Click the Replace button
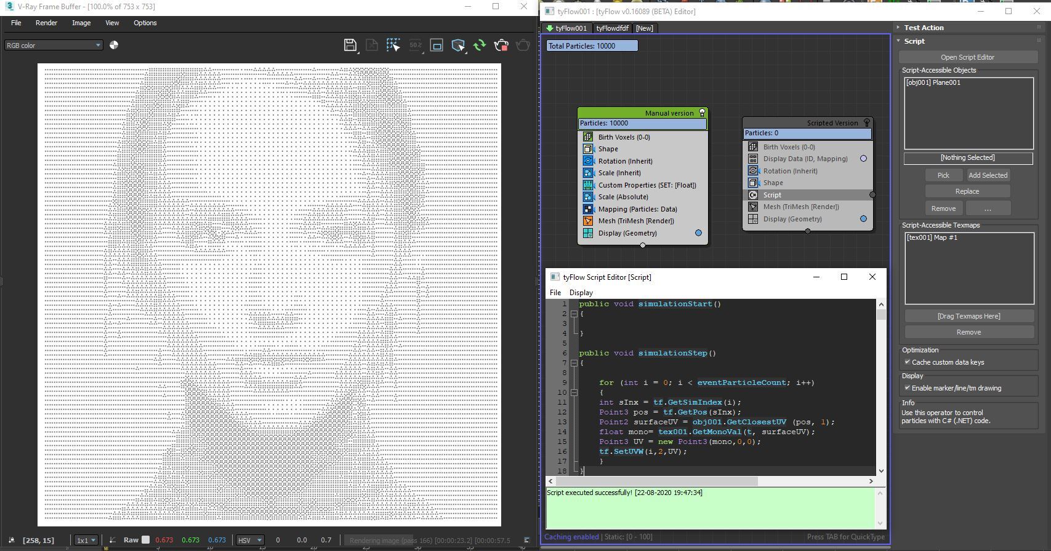 (x=967, y=191)
